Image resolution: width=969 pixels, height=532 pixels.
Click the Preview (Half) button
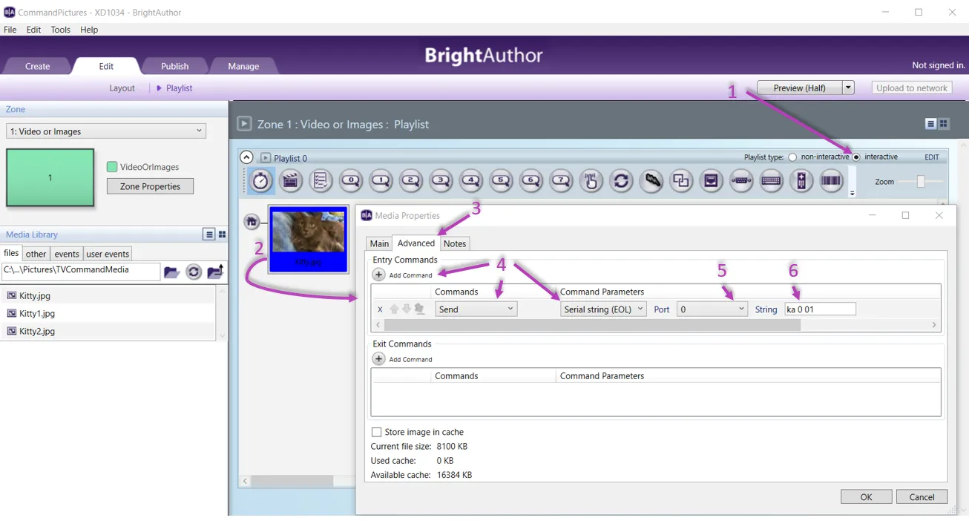click(800, 88)
